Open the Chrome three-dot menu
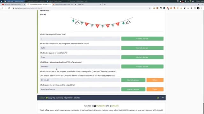Screen dimensions: 204x114 (202, 8)
